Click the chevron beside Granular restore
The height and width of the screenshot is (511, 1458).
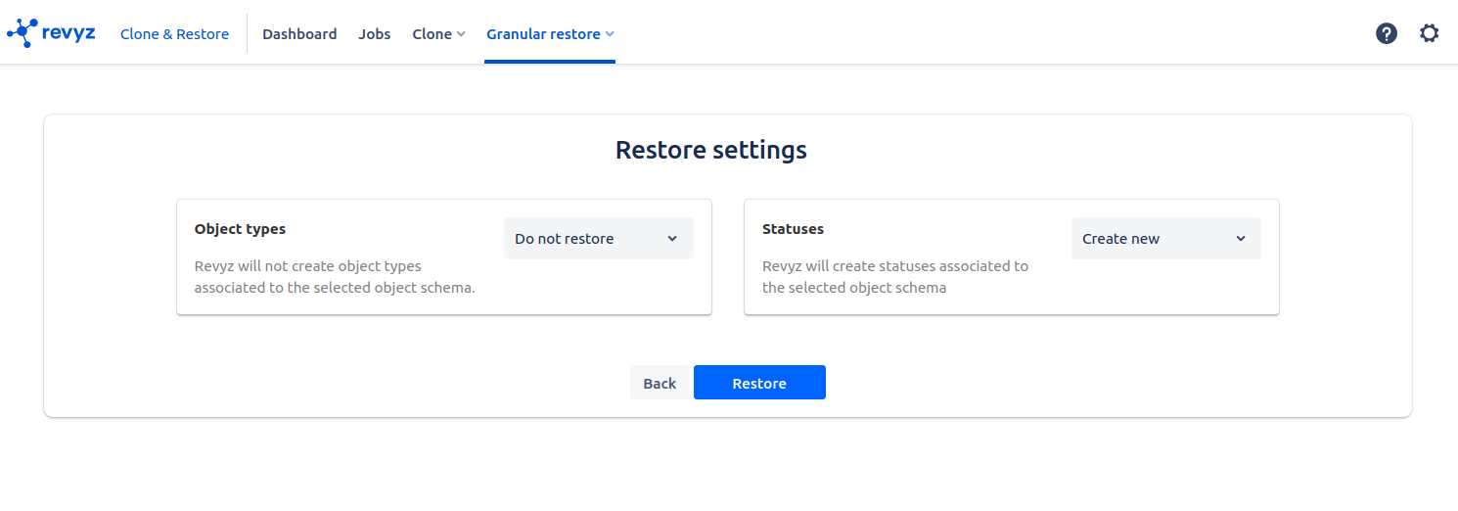(x=610, y=34)
